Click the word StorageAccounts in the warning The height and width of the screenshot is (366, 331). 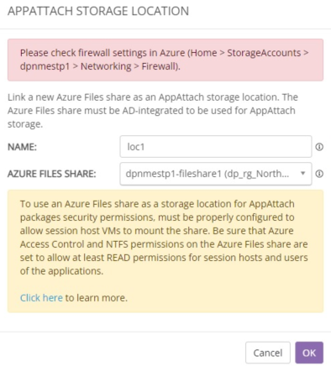[264, 53]
